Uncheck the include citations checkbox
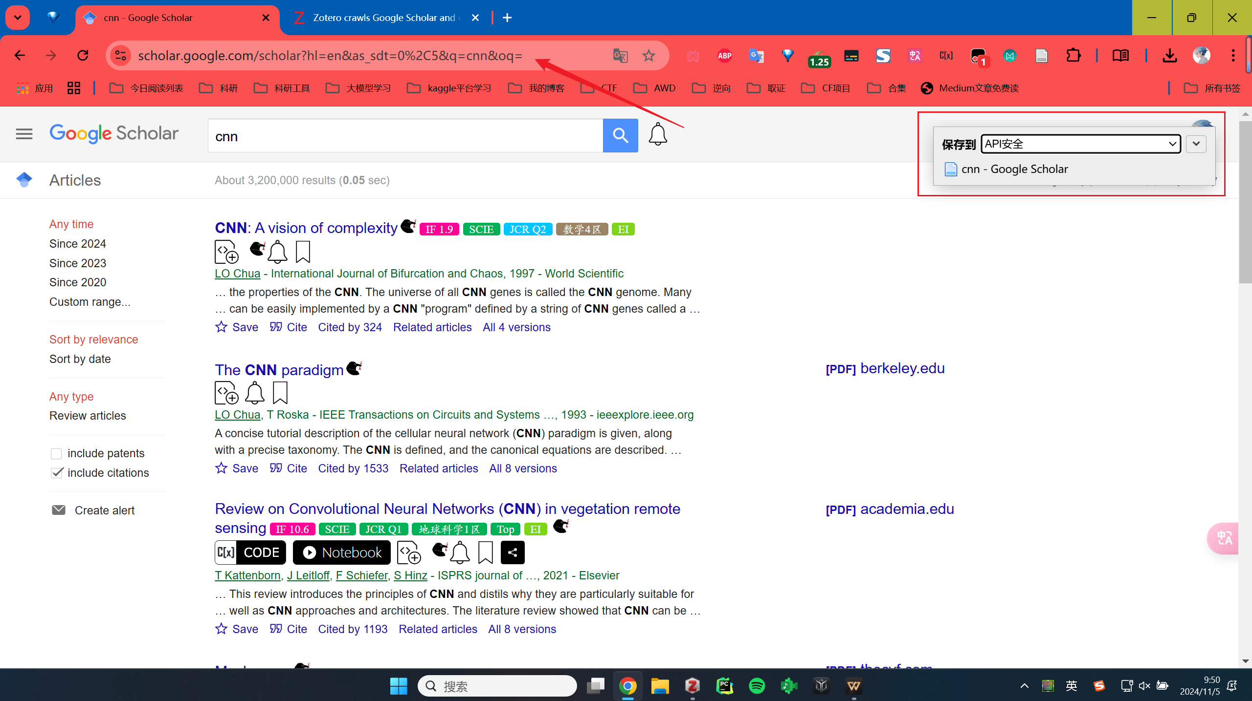Image resolution: width=1252 pixels, height=701 pixels. 56,473
